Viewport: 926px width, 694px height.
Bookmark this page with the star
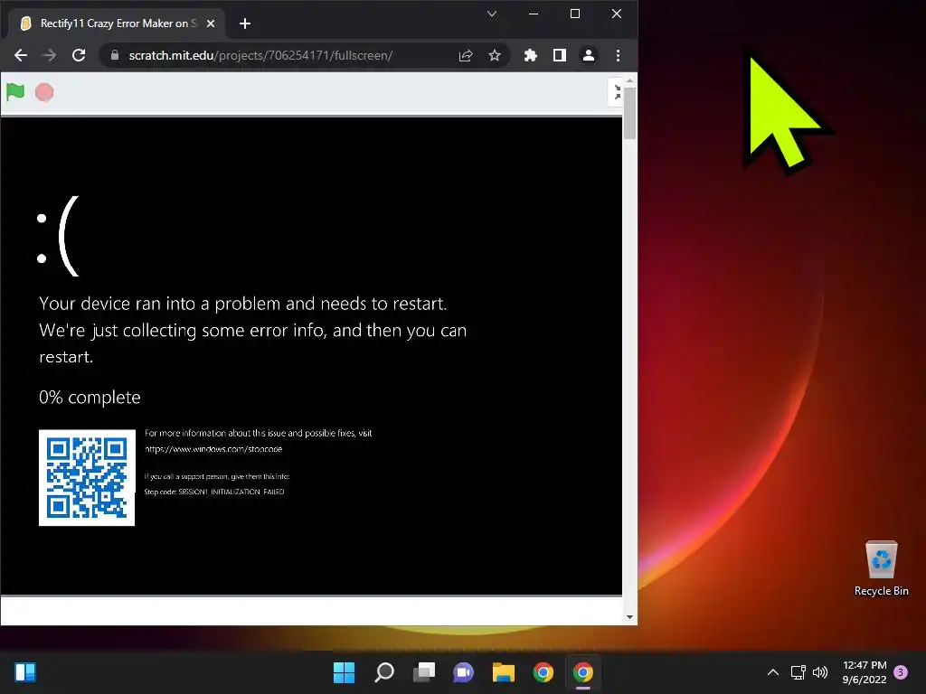[x=495, y=55]
